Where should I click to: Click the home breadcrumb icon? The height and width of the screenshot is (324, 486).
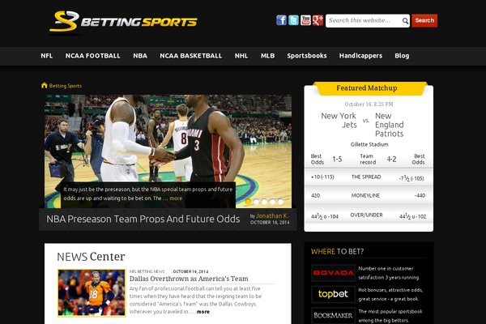[x=45, y=85]
